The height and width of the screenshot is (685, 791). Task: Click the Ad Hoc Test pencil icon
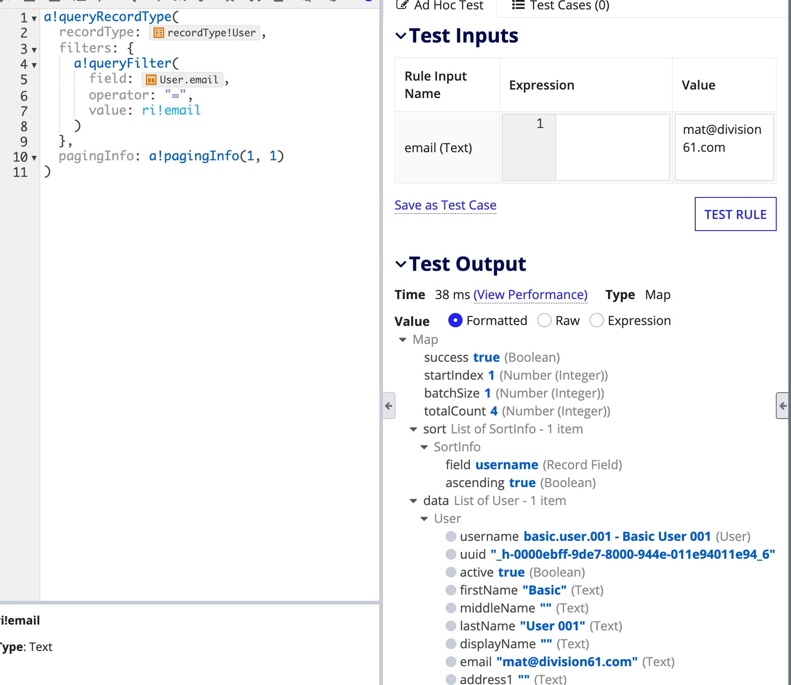click(403, 5)
